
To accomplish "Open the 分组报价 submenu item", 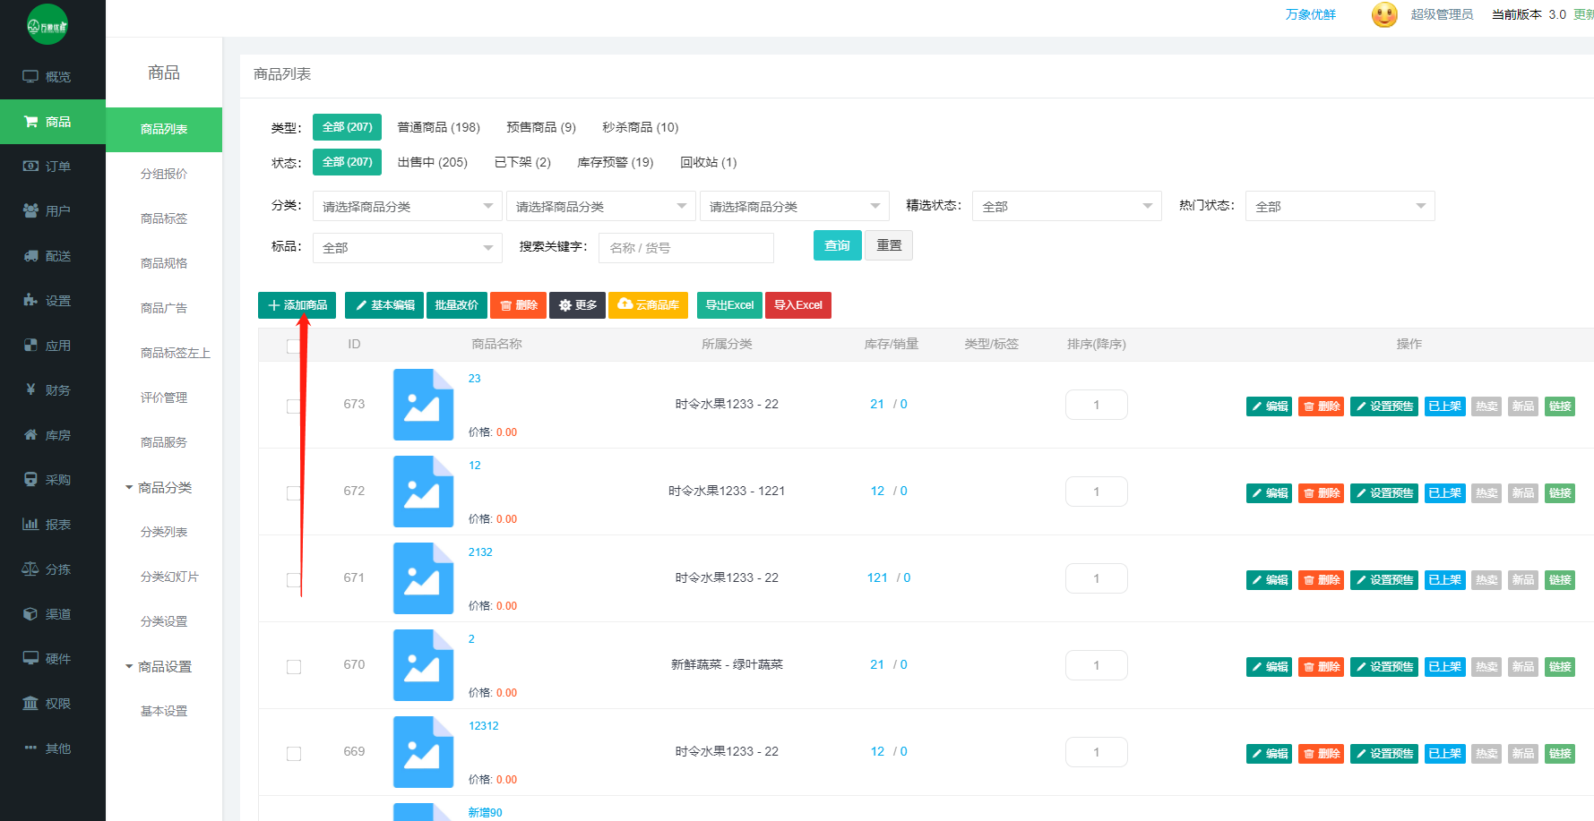I will (164, 174).
